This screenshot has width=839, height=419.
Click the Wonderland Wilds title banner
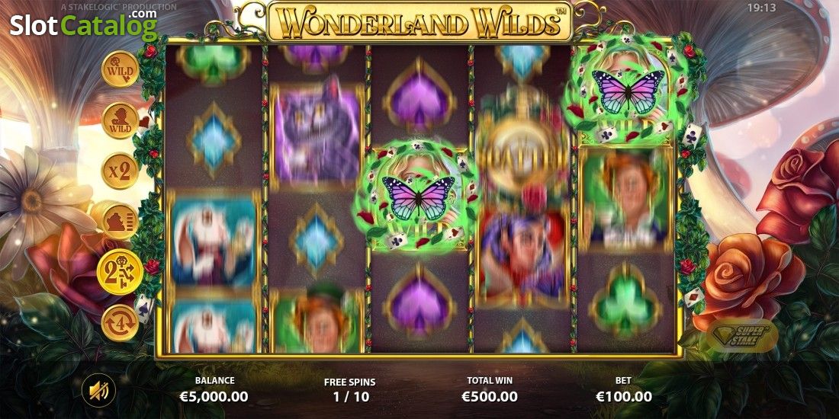tap(419, 22)
